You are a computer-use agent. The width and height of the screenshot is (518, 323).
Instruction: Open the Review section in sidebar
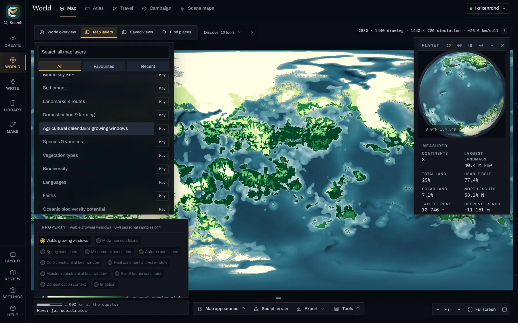[x=13, y=275]
